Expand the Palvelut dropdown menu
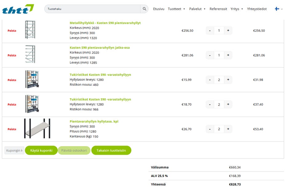 (x=197, y=9)
